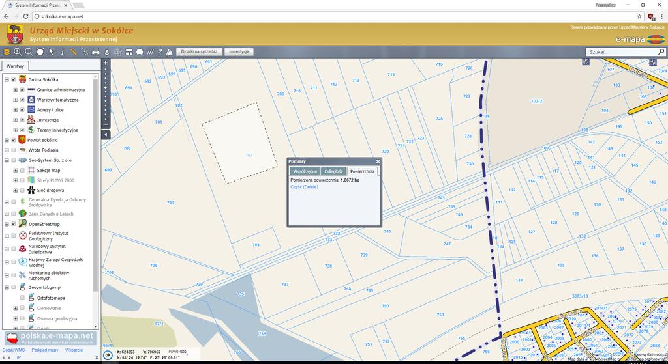Bookmark page with the star icon
Image resolution: width=668 pixels, height=364 pixels.
(x=639, y=16)
